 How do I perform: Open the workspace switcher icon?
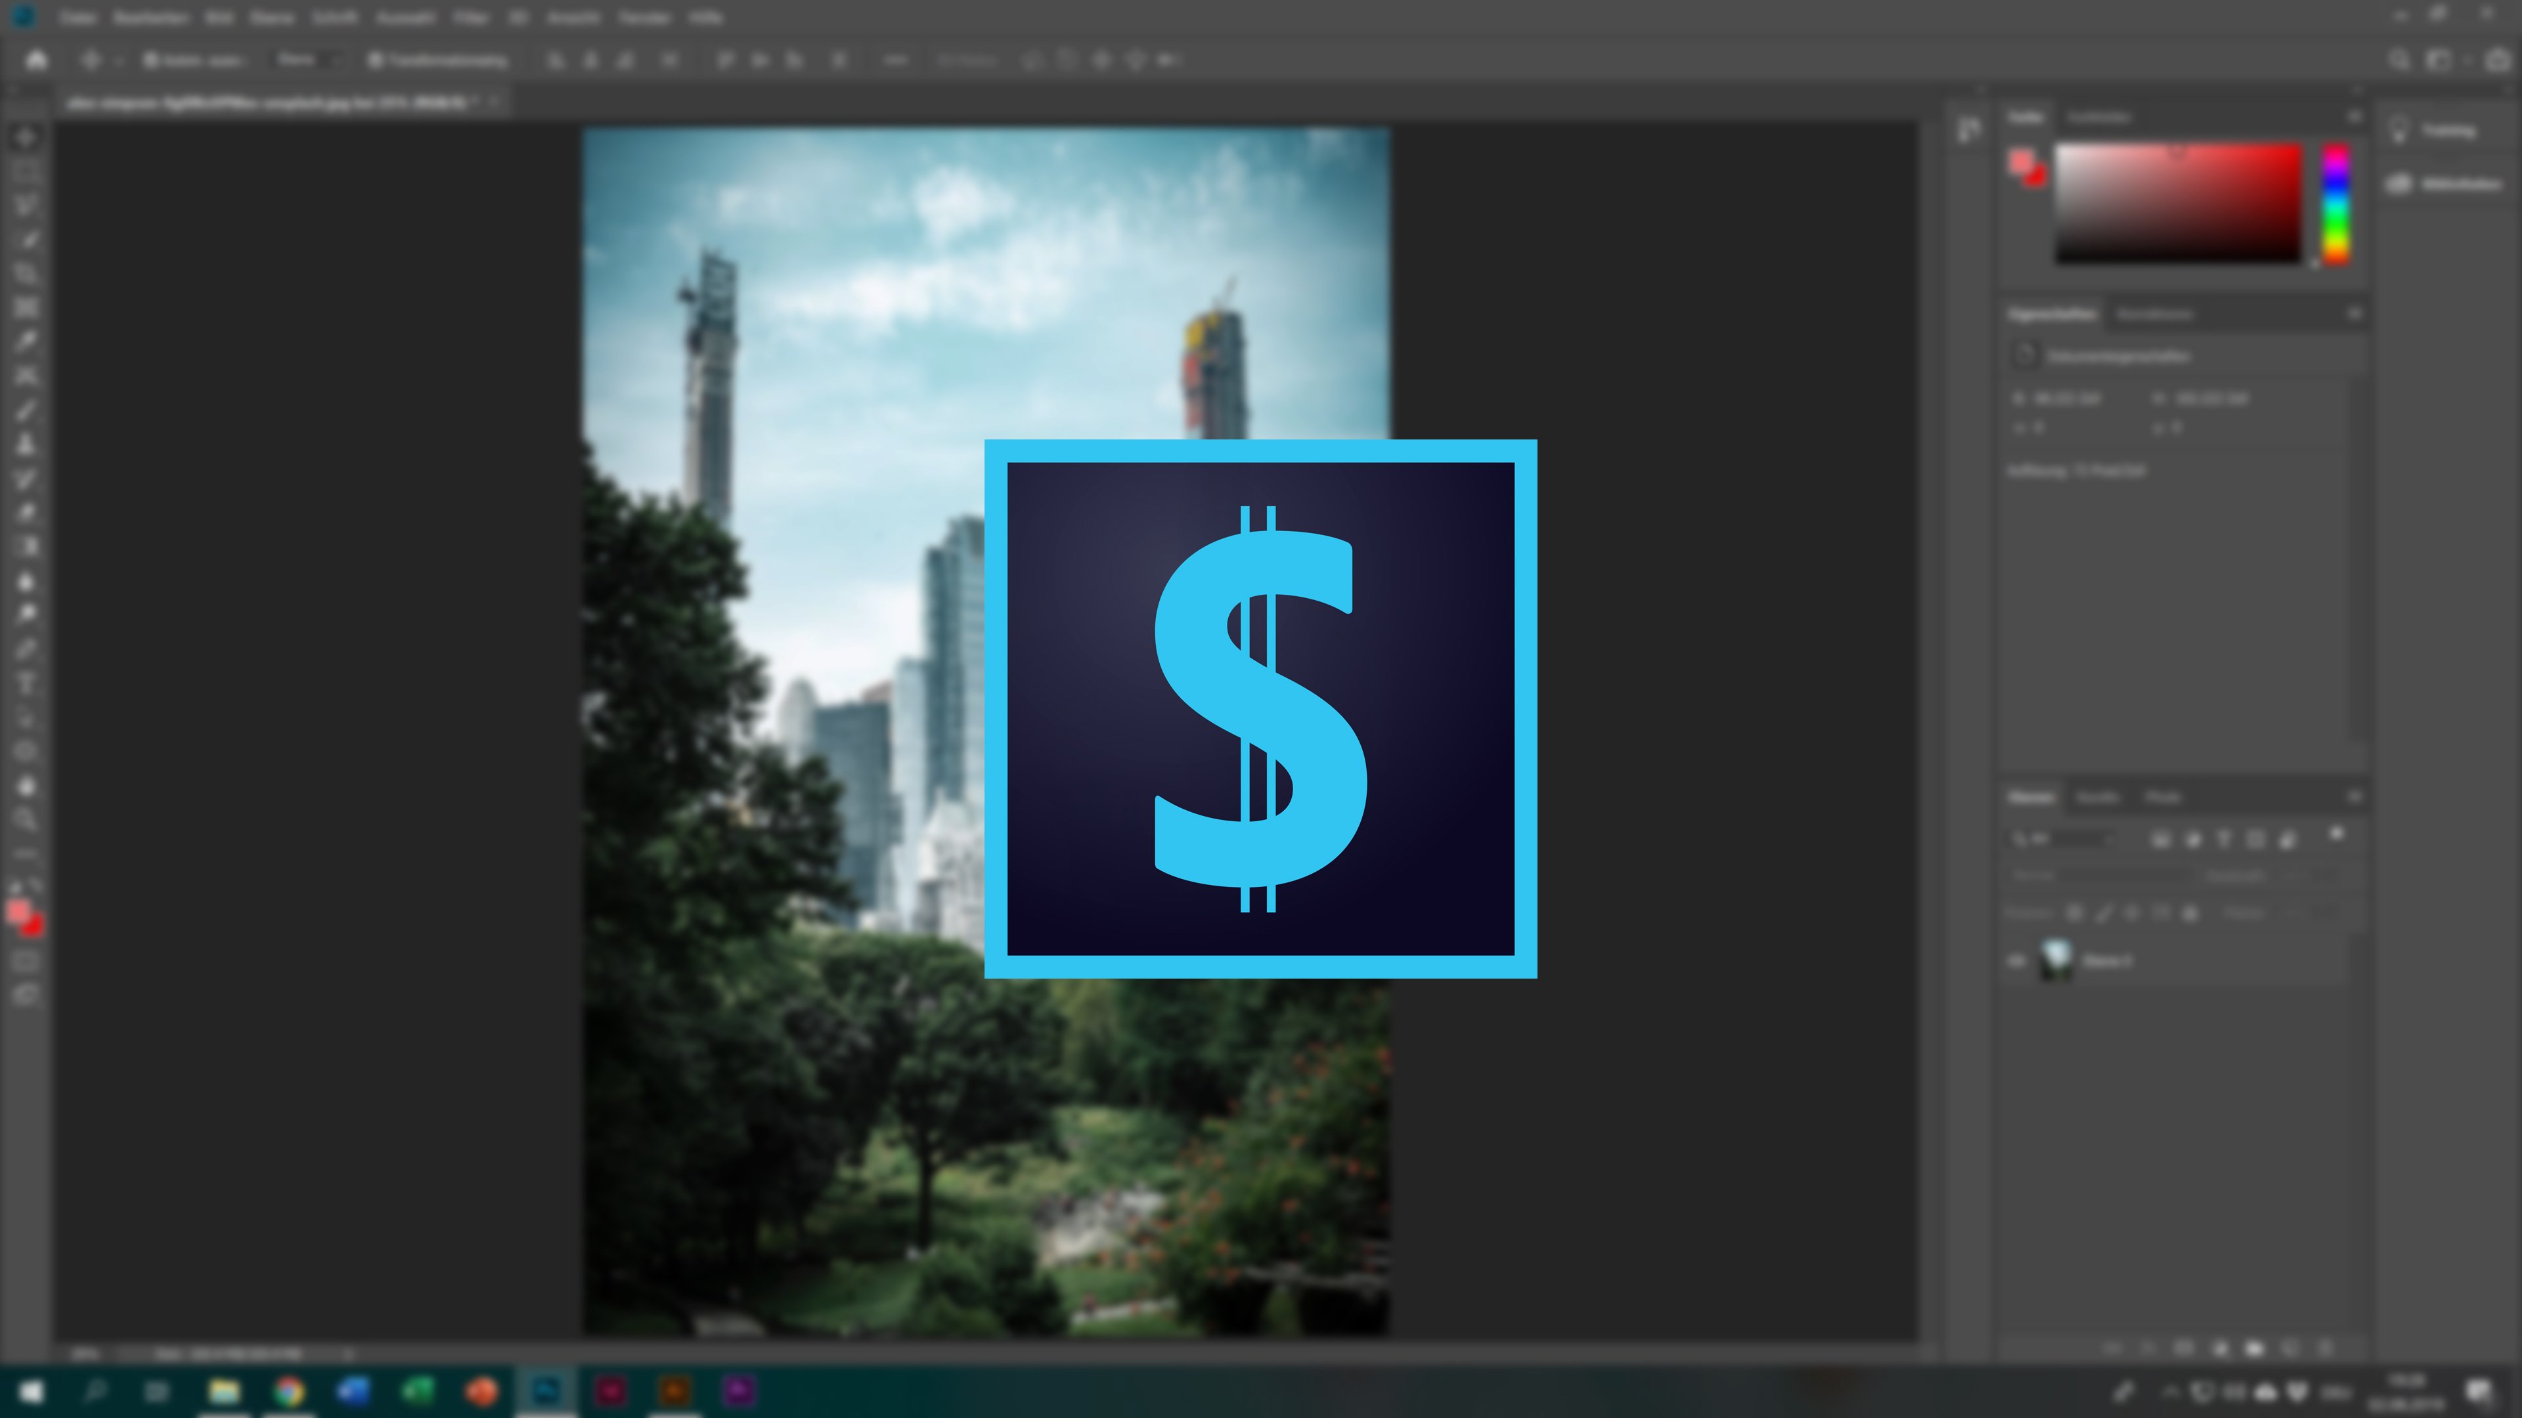point(2438,60)
